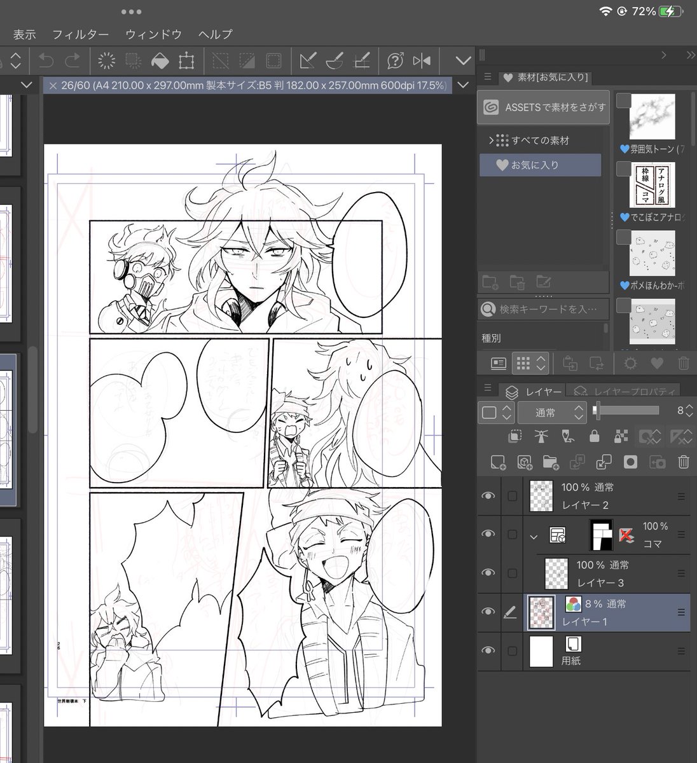Create a new layer folder
Image resolution: width=697 pixels, height=763 pixels.
tap(551, 462)
